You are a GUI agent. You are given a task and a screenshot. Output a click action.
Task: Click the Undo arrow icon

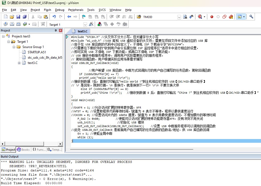[x=54, y=17]
